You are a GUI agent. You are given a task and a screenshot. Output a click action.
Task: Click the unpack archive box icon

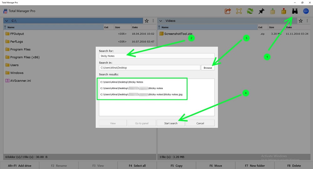273,11
